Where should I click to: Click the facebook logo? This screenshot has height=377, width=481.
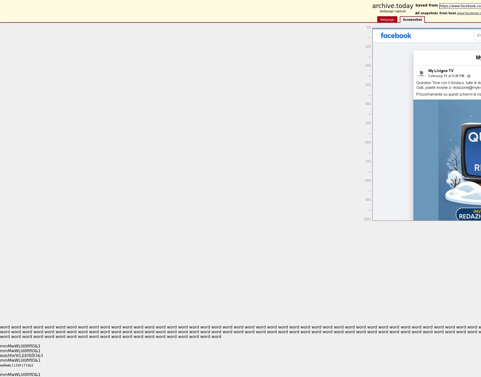coord(396,36)
